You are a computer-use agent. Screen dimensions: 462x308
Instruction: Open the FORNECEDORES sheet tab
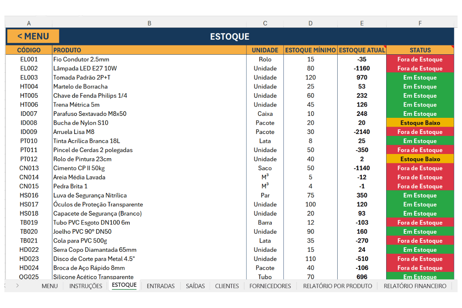[x=270, y=286]
